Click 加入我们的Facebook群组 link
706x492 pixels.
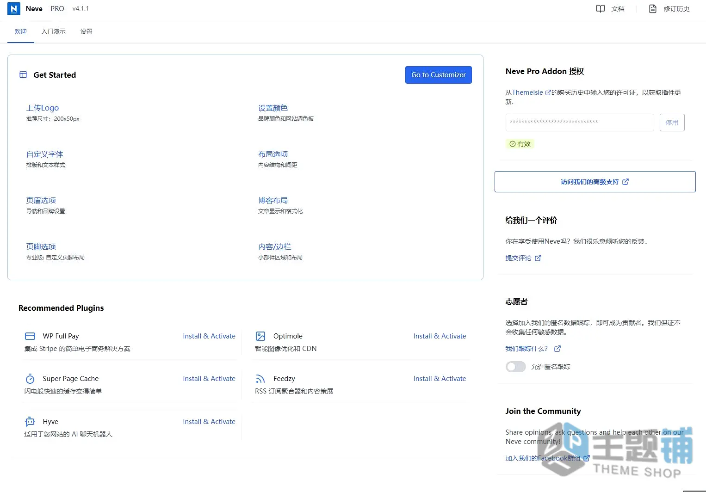coord(543,458)
